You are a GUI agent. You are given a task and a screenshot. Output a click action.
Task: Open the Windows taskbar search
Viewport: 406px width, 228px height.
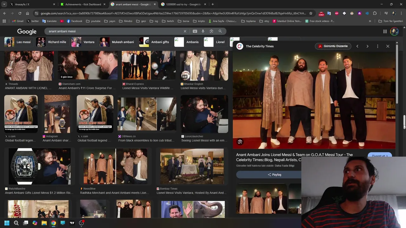point(16,223)
